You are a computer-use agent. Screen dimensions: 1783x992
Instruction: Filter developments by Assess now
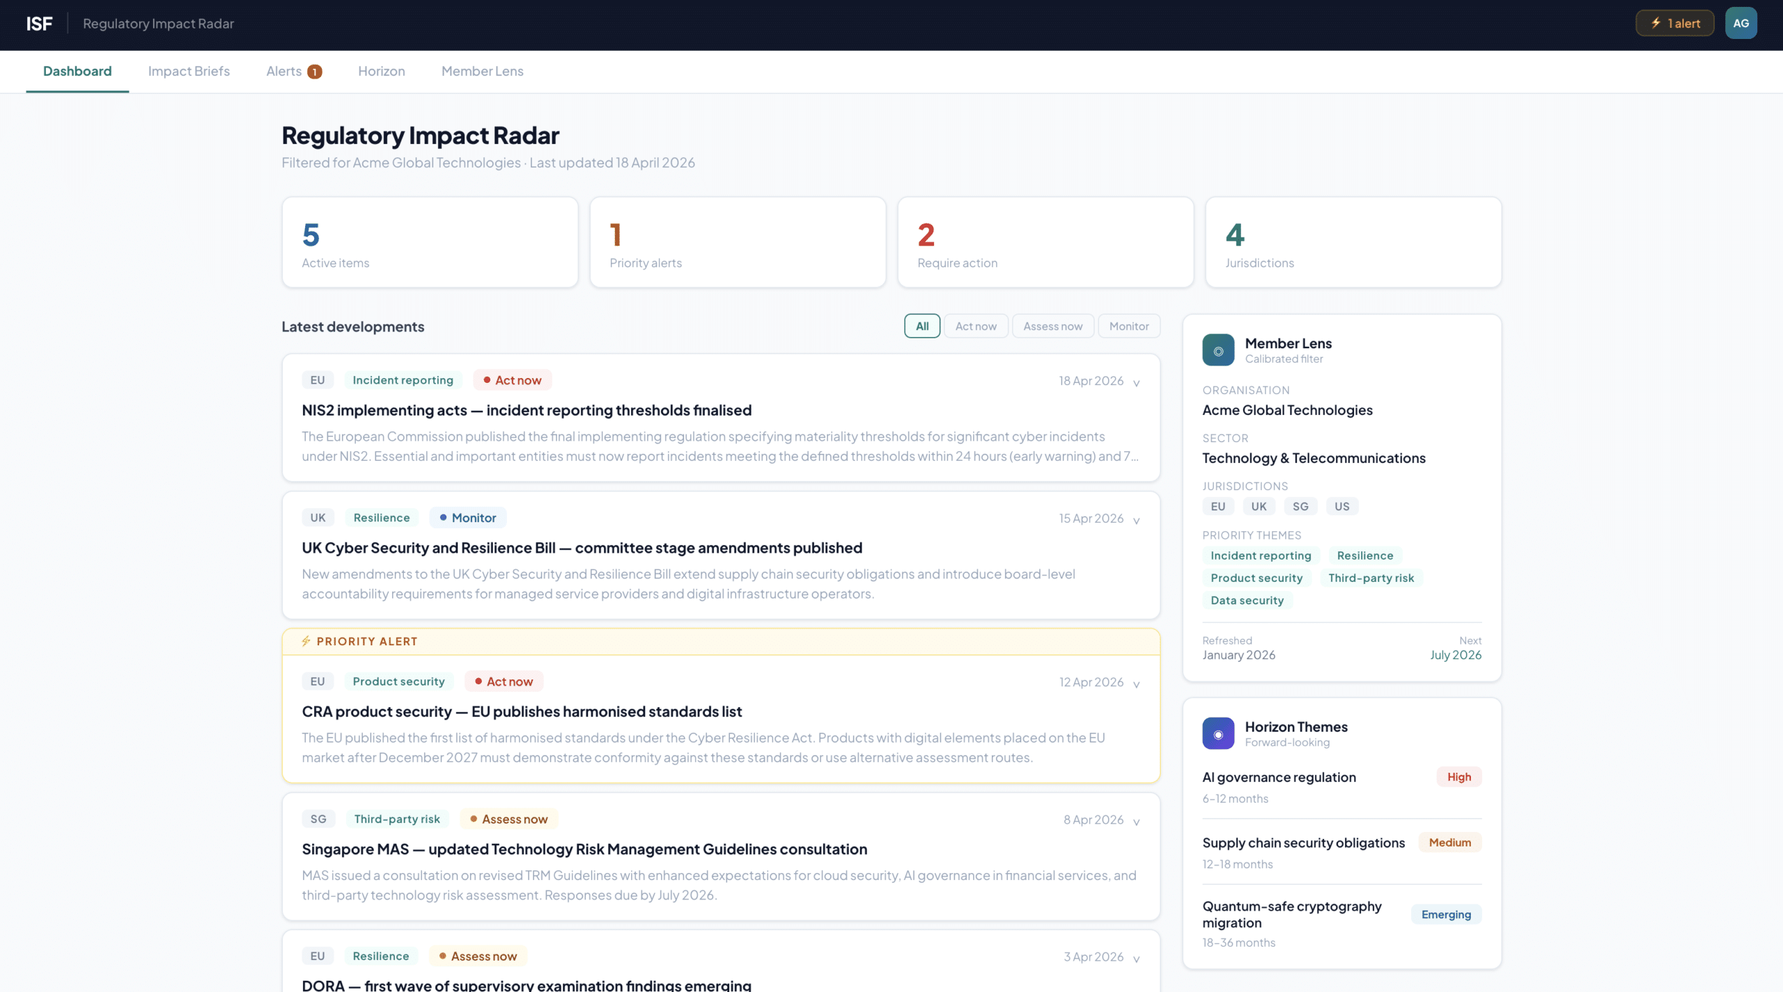(1052, 326)
